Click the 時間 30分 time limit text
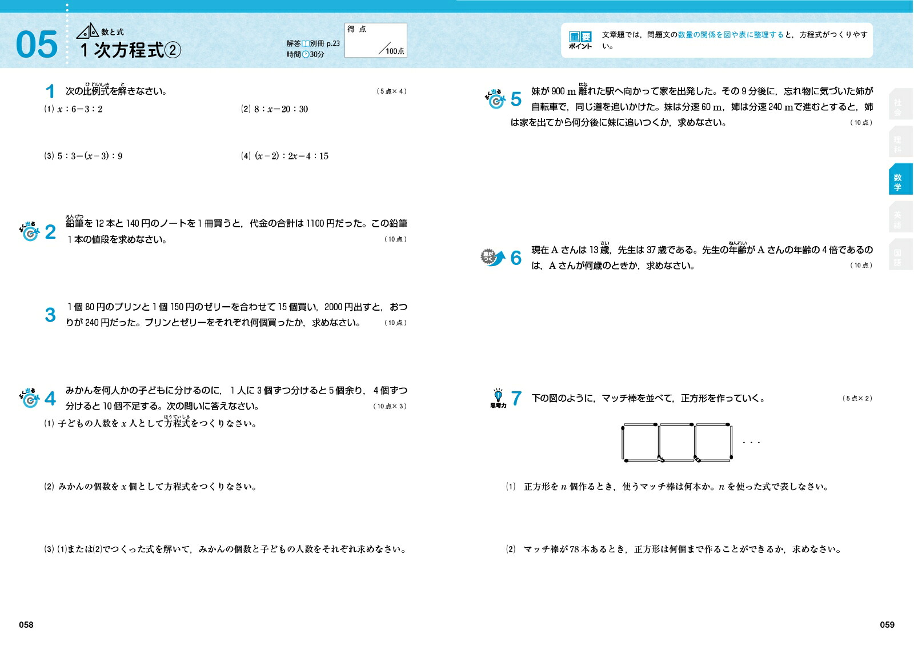The image size is (914, 646). [x=306, y=54]
